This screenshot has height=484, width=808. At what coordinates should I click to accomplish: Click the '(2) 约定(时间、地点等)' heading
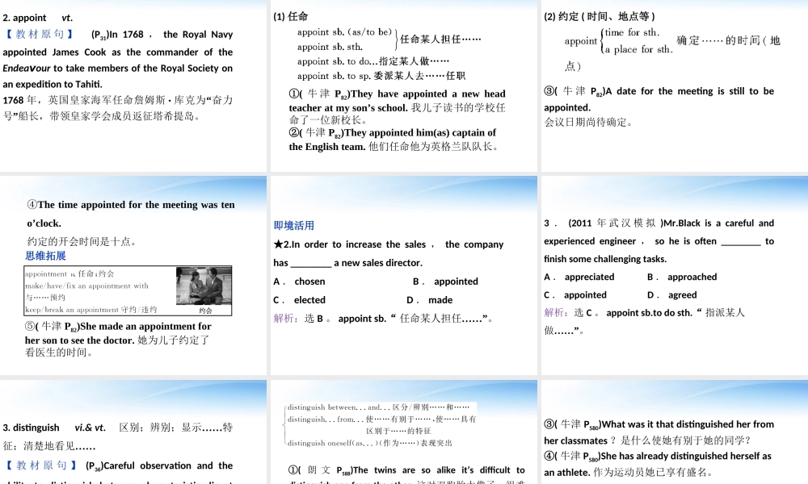(600, 16)
